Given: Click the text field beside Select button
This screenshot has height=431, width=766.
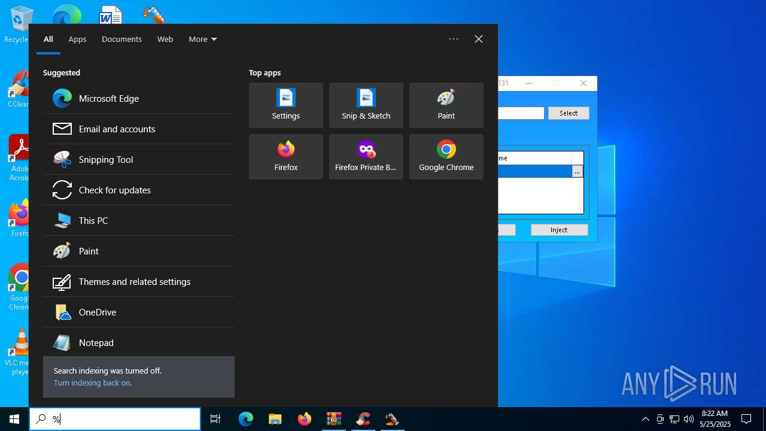Looking at the screenshot, I should pos(521,113).
